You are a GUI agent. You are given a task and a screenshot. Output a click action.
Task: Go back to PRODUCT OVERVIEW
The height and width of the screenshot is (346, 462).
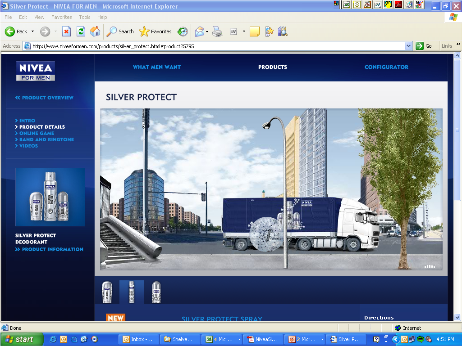44,98
